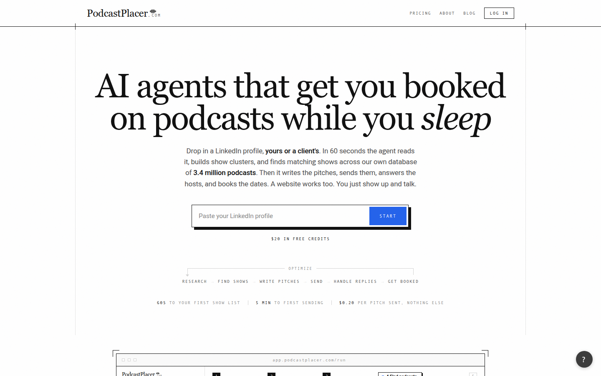Click the italic word "sleep" in headline
Image resolution: width=601 pixels, height=376 pixels.
pyautogui.click(x=456, y=119)
